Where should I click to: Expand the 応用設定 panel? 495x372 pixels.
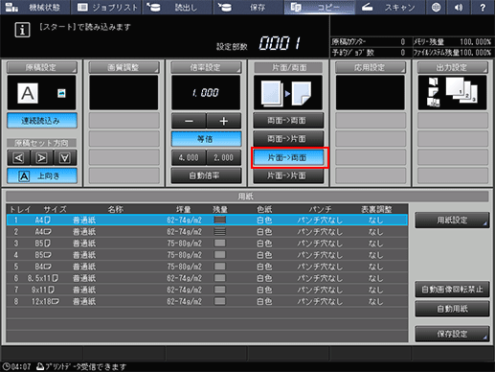371,67
